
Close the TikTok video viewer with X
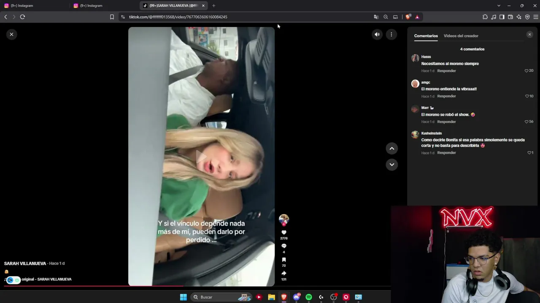11,35
